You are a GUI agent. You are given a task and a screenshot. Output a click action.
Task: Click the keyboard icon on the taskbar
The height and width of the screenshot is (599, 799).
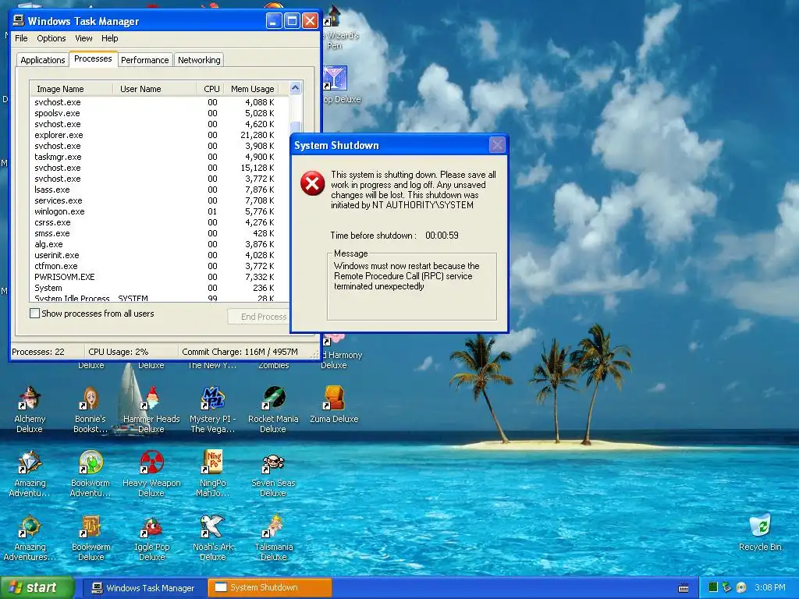coord(684,588)
